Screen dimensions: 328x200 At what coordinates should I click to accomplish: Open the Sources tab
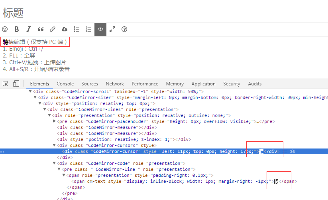pos(90,84)
